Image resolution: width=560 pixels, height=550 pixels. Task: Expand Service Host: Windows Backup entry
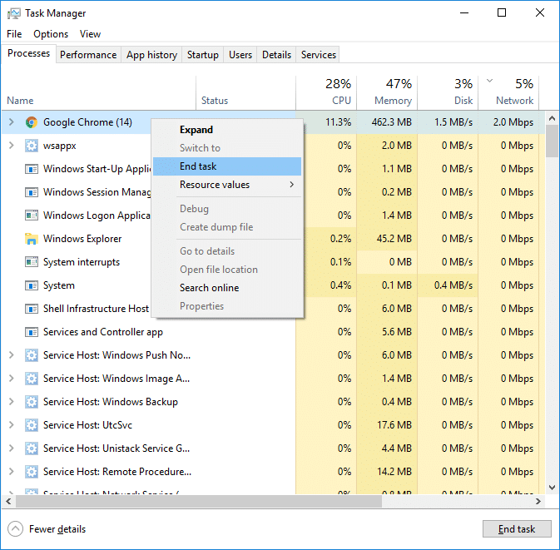click(11, 402)
